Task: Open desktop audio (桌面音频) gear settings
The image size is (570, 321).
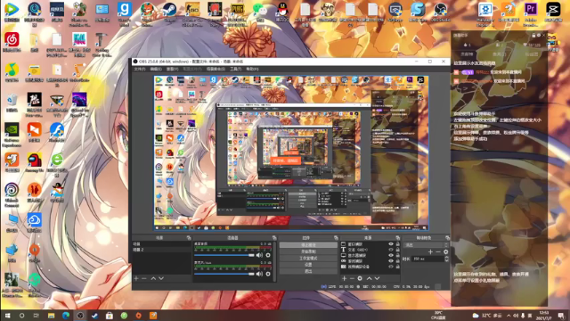Action: tap(268, 255)
